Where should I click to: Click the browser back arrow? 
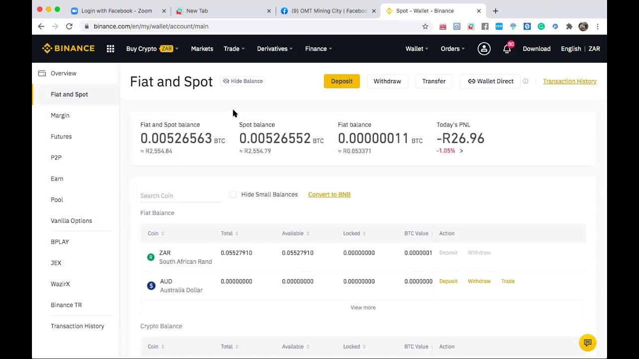pyautogui.click(x=41, y=26)
